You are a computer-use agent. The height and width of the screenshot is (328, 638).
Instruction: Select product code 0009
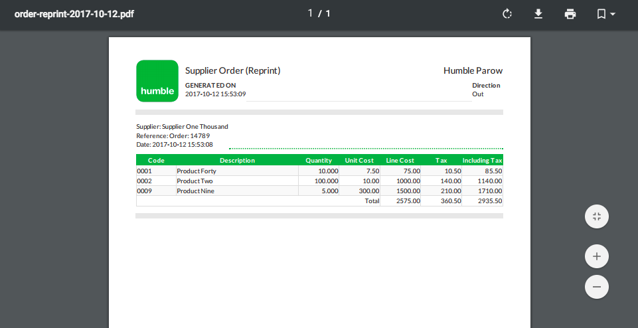(144, 191)
